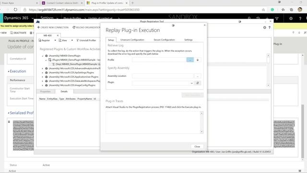Collapse the Execution section in Dynamics form
The width and height of the screenshot is (307, 173).
coord(9,72)
